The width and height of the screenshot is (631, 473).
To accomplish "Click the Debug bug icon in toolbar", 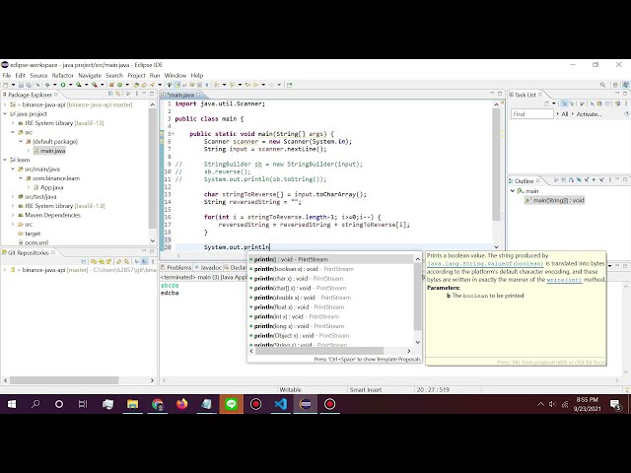I will point(47,85).
